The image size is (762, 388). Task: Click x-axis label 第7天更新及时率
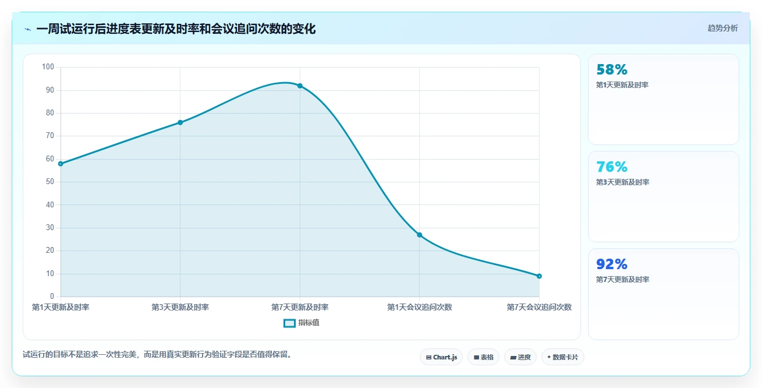(300, 307)
